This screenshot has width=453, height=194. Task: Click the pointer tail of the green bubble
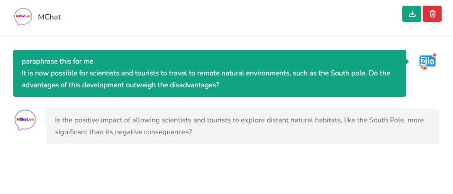point(408,62)
